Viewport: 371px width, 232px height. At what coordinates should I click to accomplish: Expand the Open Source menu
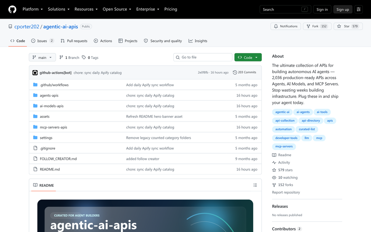tap(117, 9)
